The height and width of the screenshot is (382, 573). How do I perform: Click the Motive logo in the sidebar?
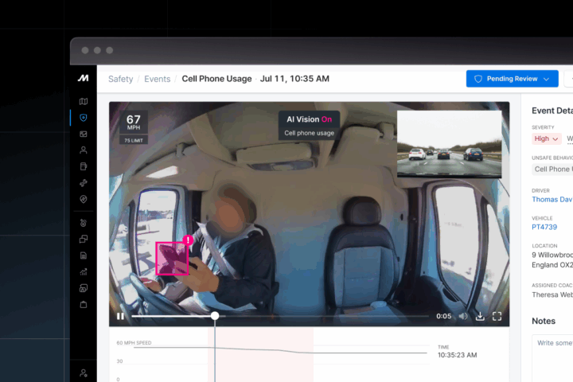point(83,78)
